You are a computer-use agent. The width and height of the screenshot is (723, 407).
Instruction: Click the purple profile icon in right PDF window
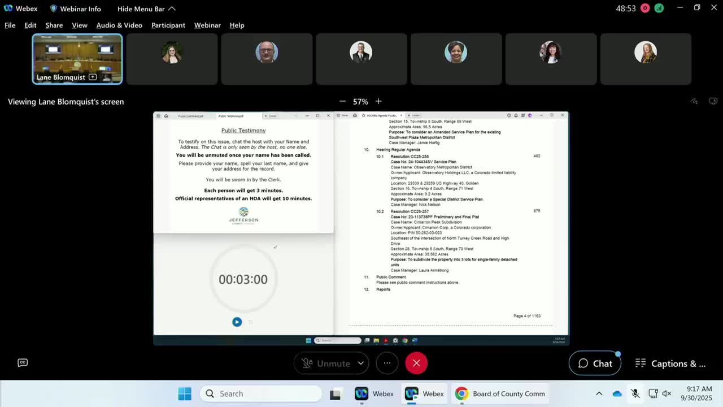(x=530, y=115)
